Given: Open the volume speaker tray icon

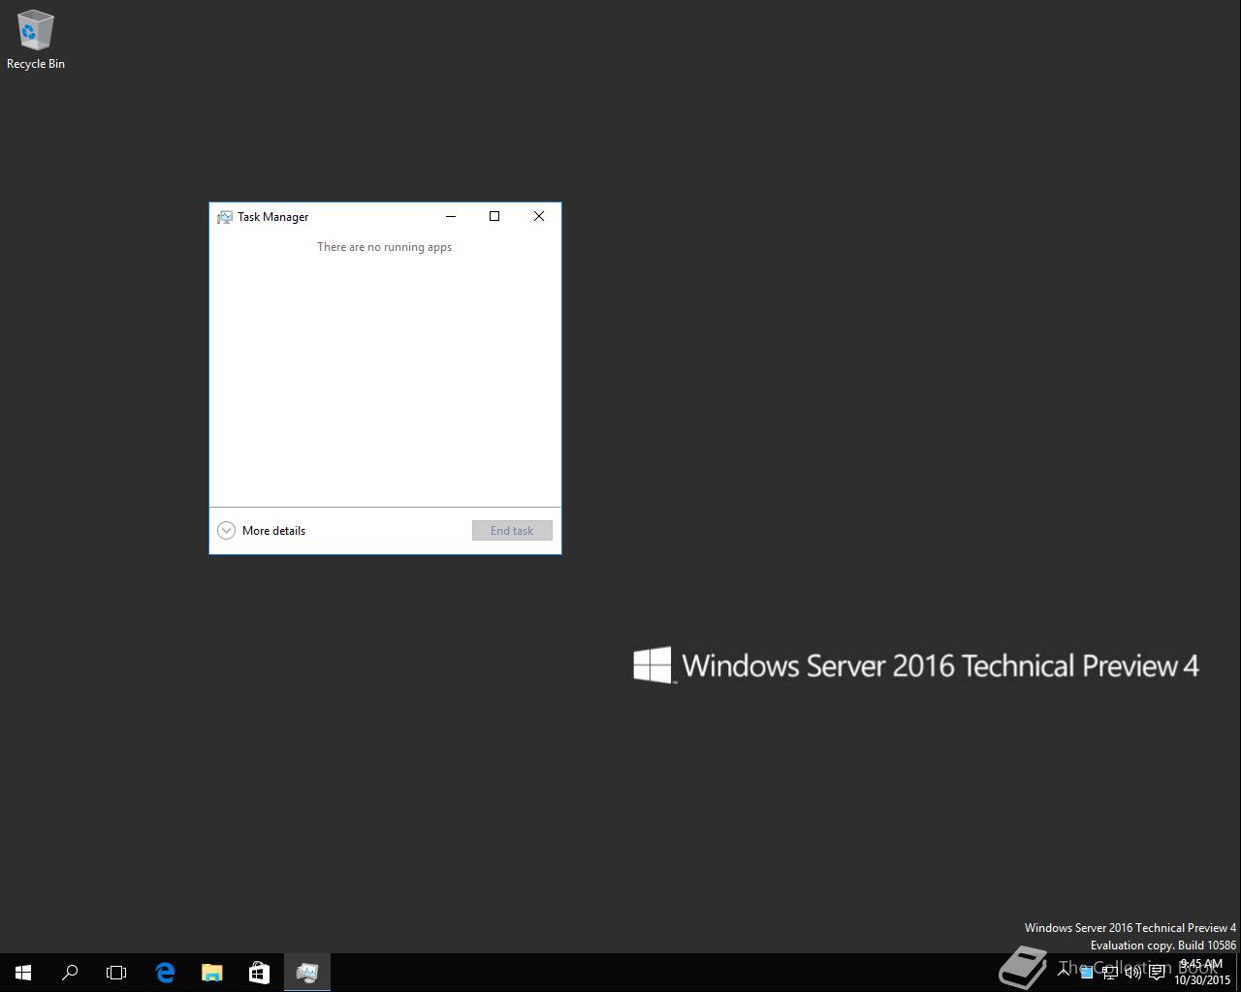Looking at the screenshot, I should (1132, 973).
